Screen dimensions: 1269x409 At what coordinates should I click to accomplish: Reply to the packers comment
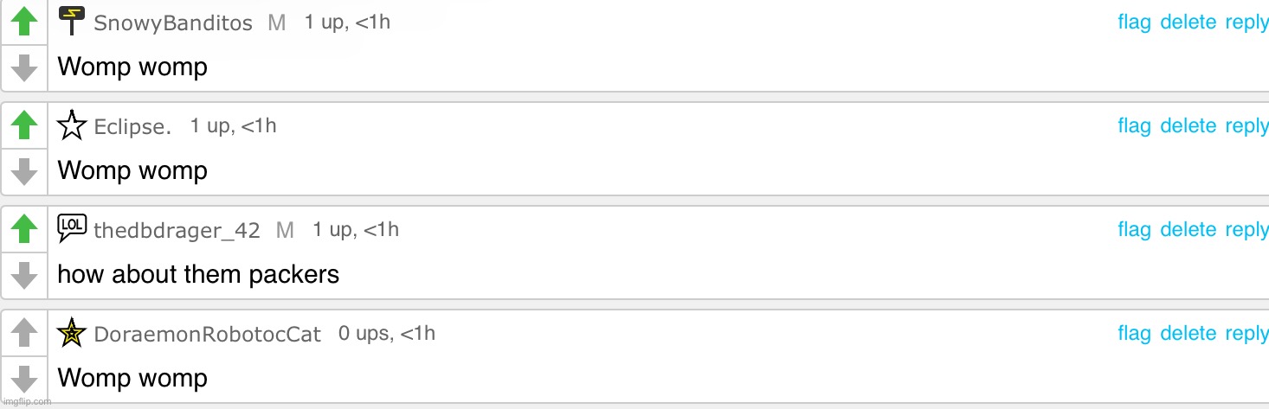click(x=1246, y=230)
